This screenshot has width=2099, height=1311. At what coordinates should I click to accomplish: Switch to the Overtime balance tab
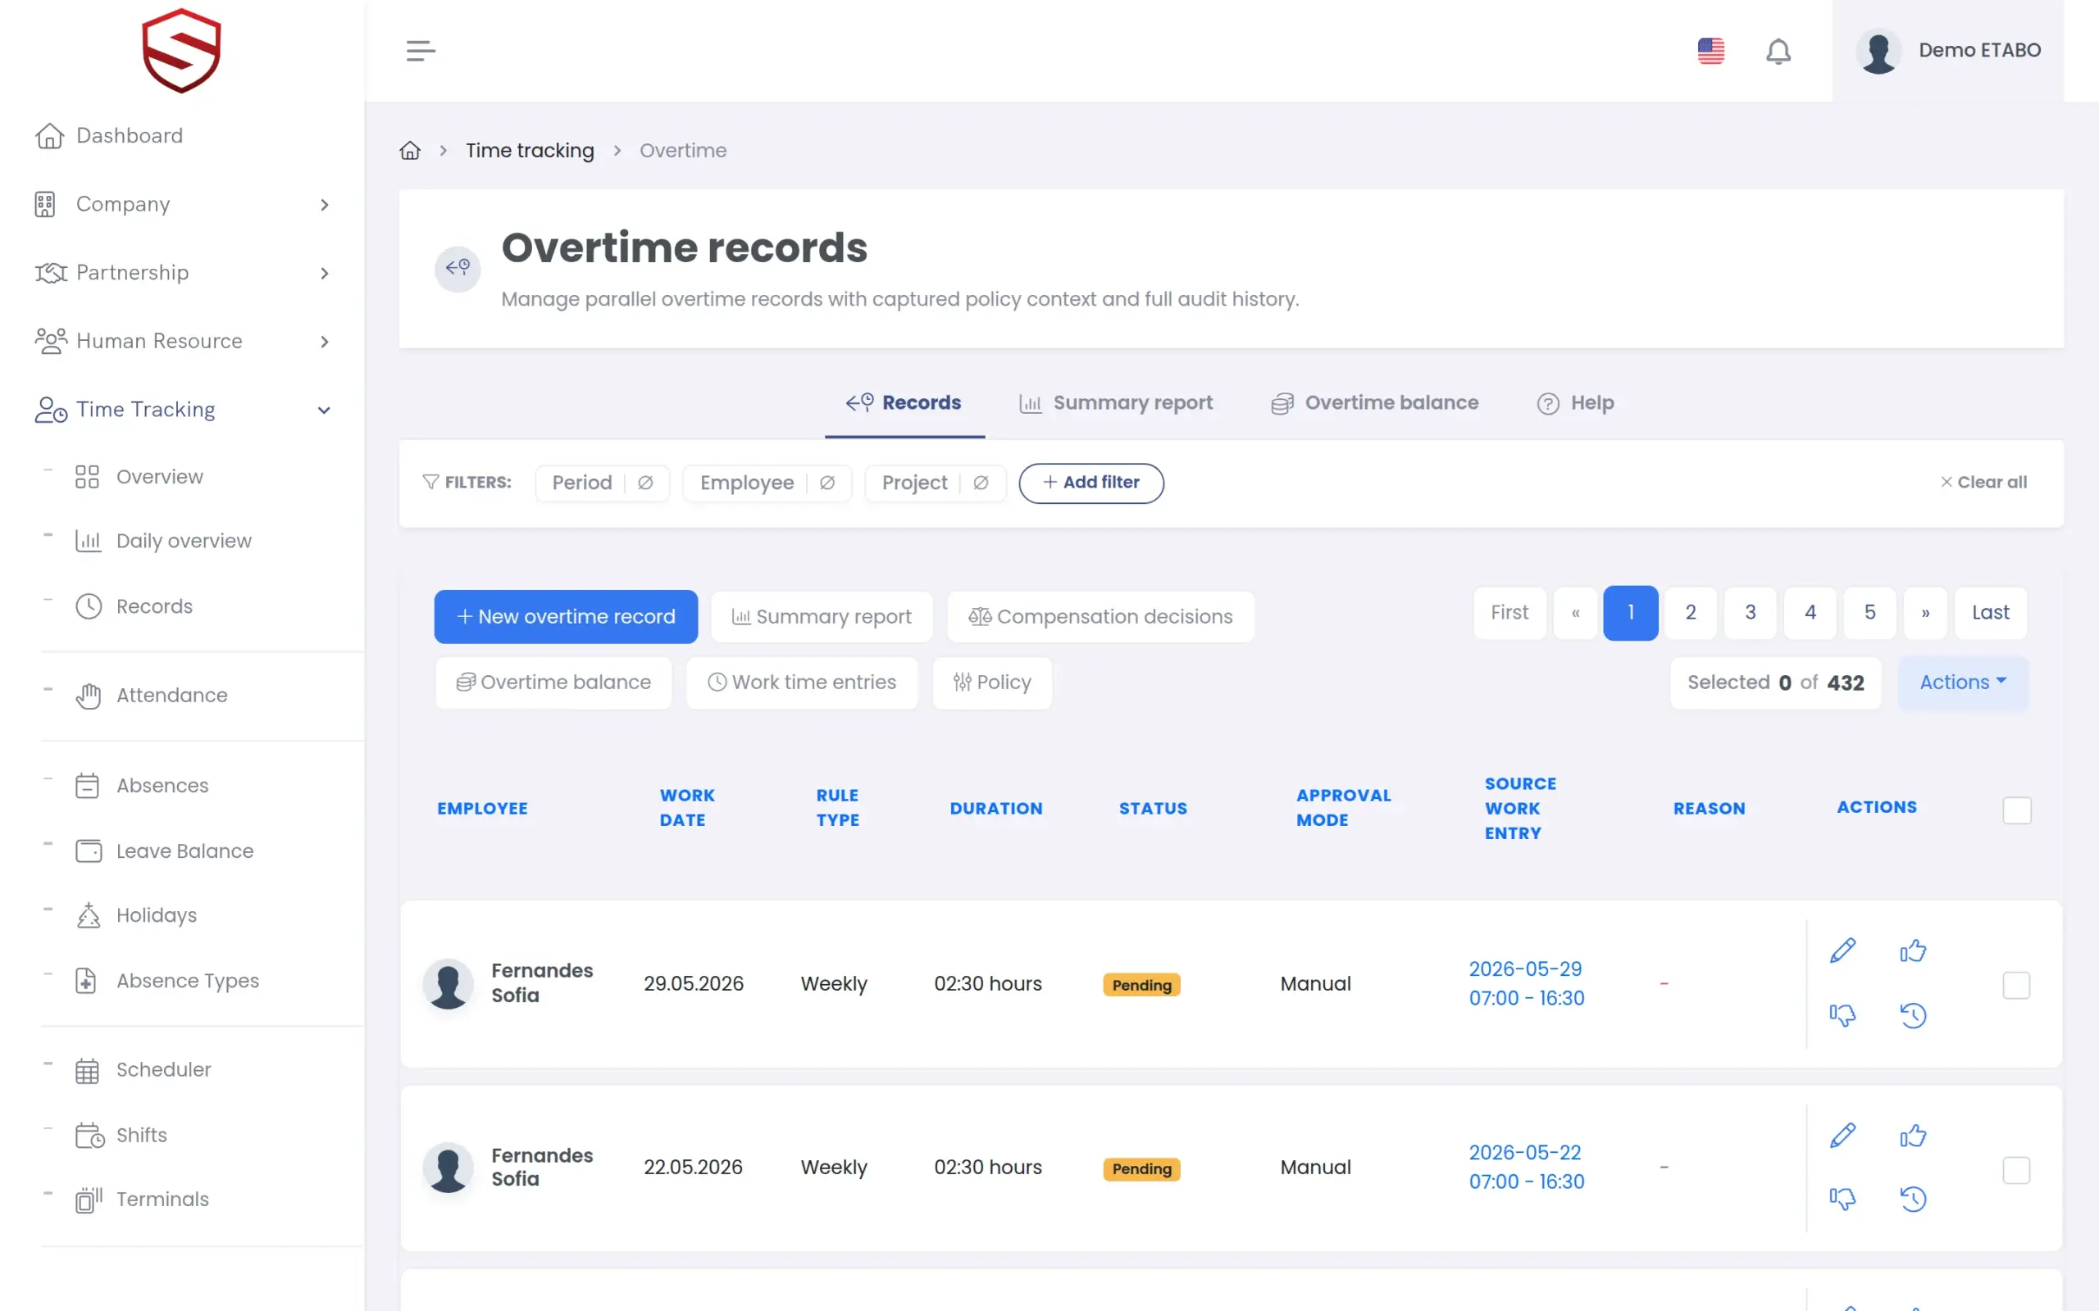(1375, 403)
